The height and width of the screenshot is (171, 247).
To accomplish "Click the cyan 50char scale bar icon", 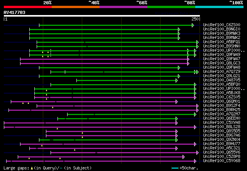I will 175,168.
